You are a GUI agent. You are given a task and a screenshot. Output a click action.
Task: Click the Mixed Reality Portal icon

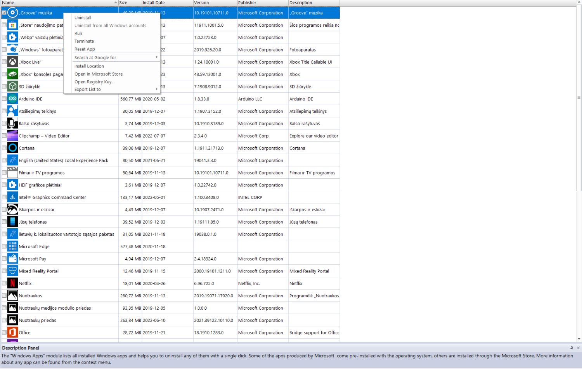12,271
